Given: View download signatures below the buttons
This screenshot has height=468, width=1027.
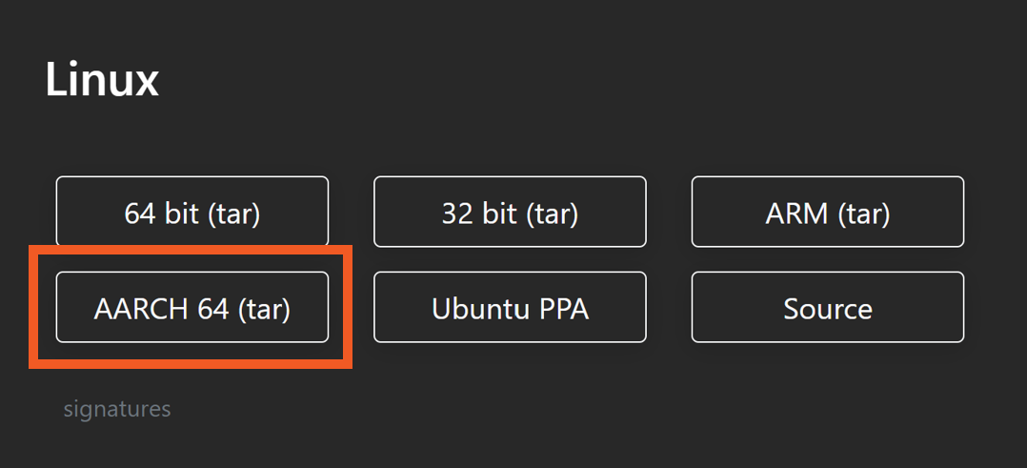Looking at the screenshot, I should click(x=117, y=409).
